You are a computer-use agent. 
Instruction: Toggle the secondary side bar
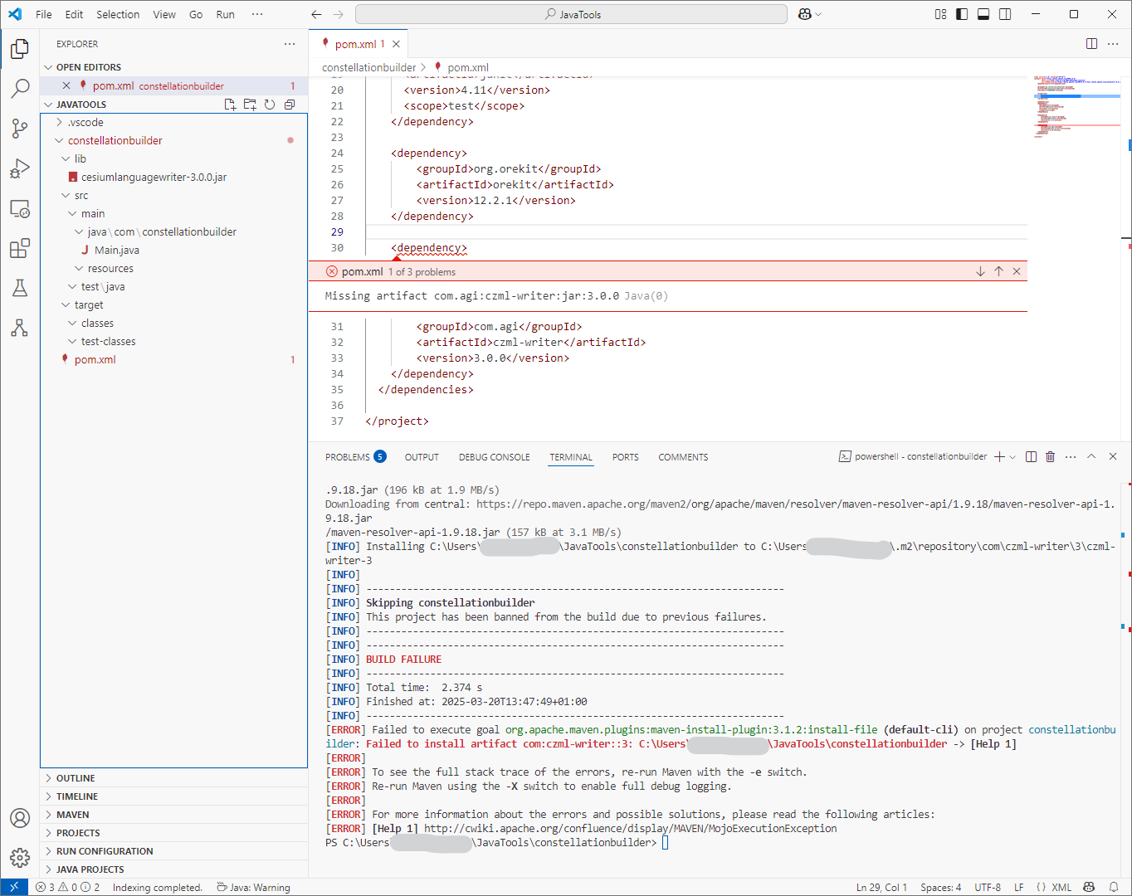pyautogui.click(x=1005, y=14)
